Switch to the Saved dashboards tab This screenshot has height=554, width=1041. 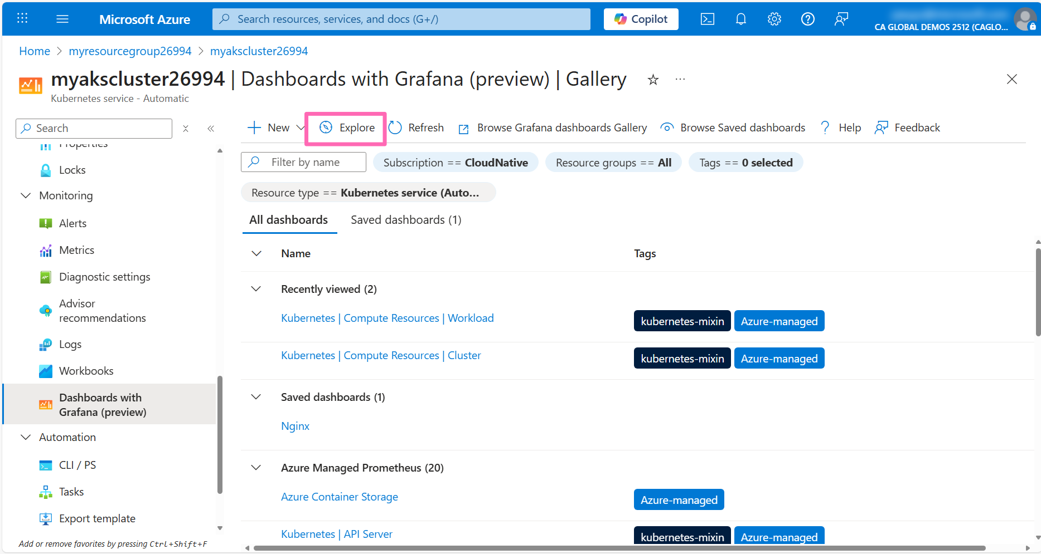click(x=405, y=220)
